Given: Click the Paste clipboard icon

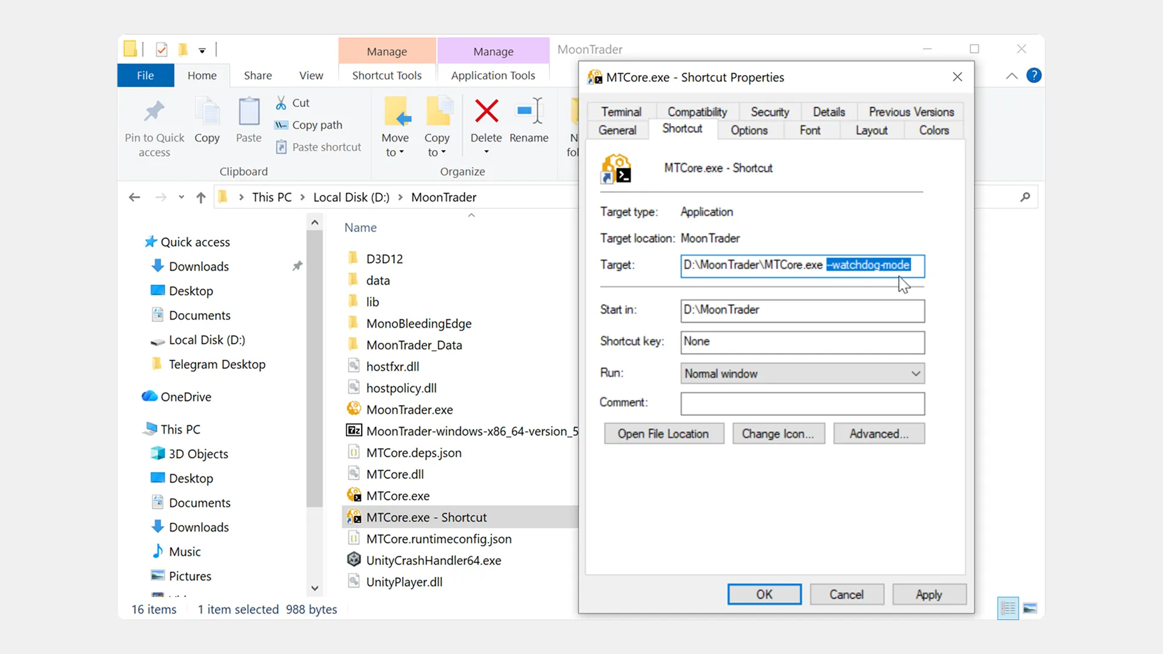Looking at the screenshot, I should [x=248, y=111].
